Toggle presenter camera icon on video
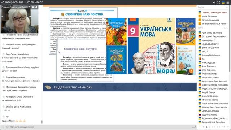Image resolution: width=231 pixels, height=130 pixels. pyautogui.click(x=33, y=7)
